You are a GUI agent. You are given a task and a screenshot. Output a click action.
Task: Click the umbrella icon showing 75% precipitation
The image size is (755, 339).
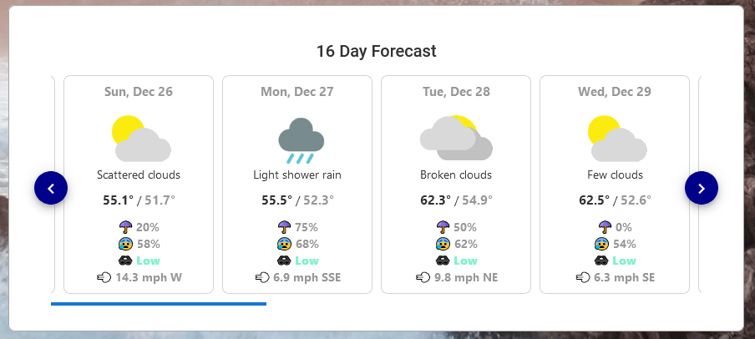pyautogui.click(x=285, y=227)
